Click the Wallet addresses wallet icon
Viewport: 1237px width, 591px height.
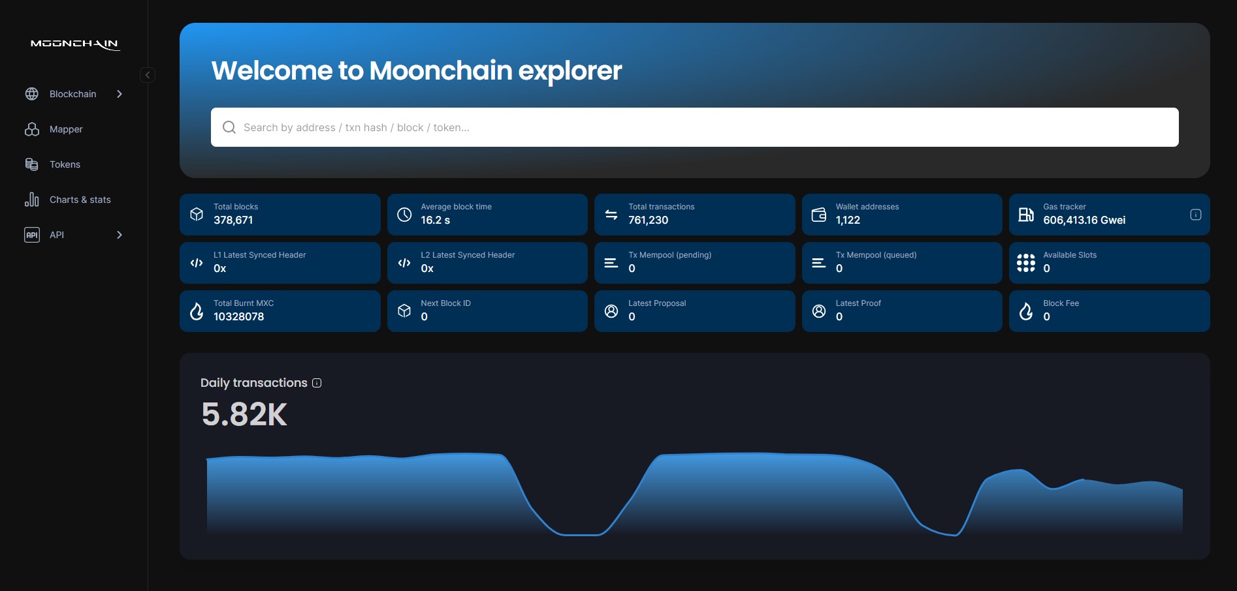coord(819,214)
